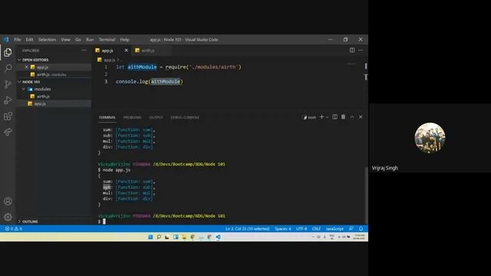491x276 pixels.
Task: Click the terminal prompt input line
Action: coord(231,222)
